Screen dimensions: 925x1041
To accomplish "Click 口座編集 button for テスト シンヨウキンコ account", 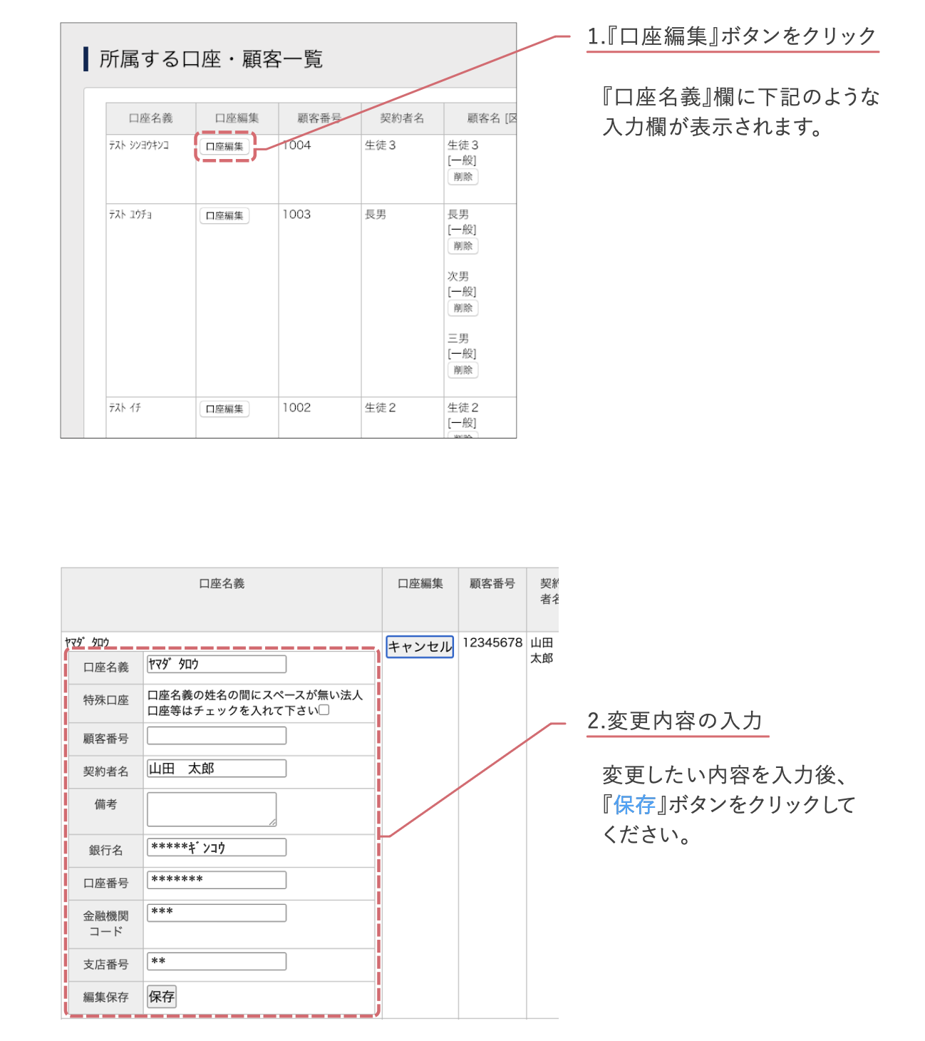I will click(x=224, y=147).
